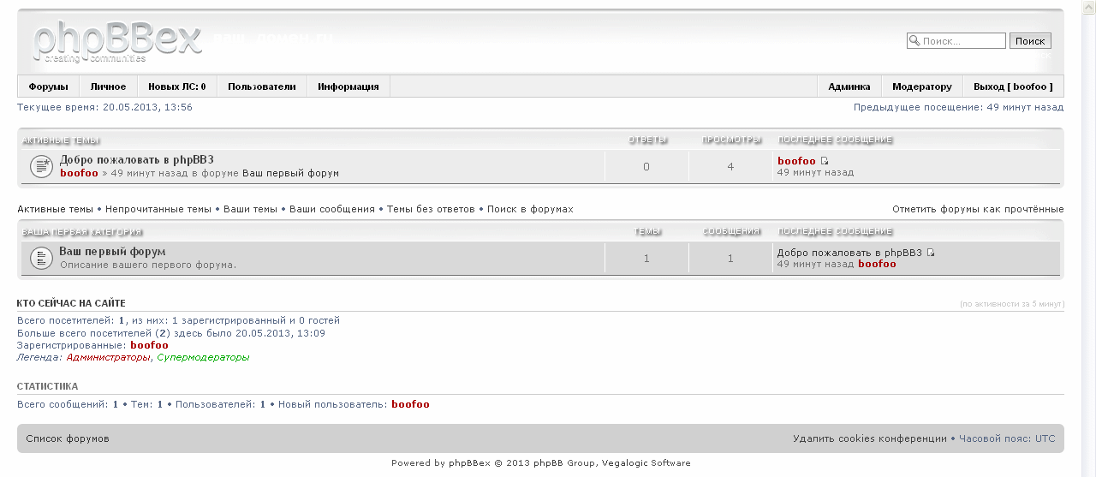Go to the Пользователи menu
The image size is (1096, 477).
coord(262,86)
